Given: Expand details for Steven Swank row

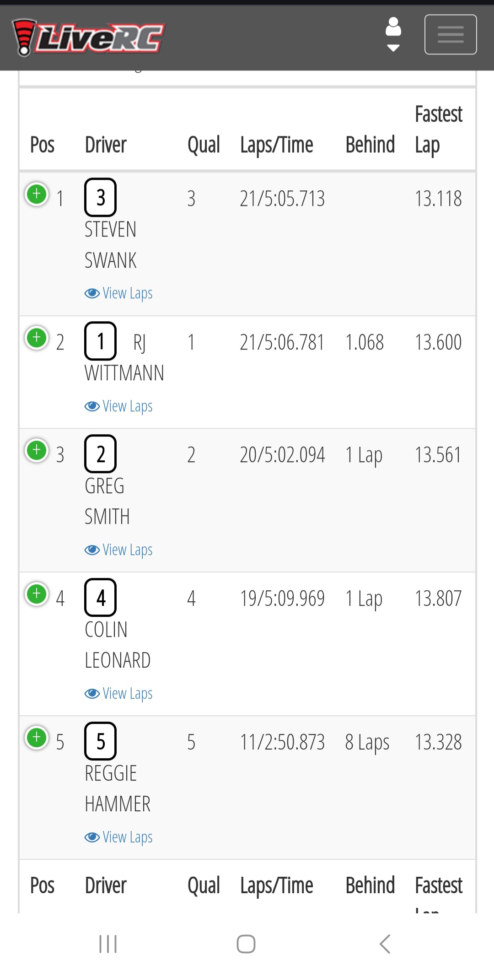Looking at the screenshot, I should (37, 194).
